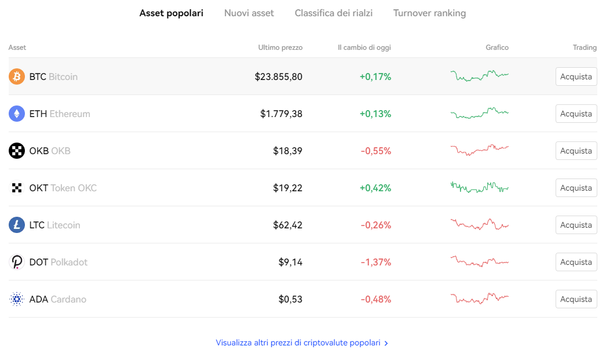
Task: Open the Polkadot red sparkline chart
Action: click(480, 261)
